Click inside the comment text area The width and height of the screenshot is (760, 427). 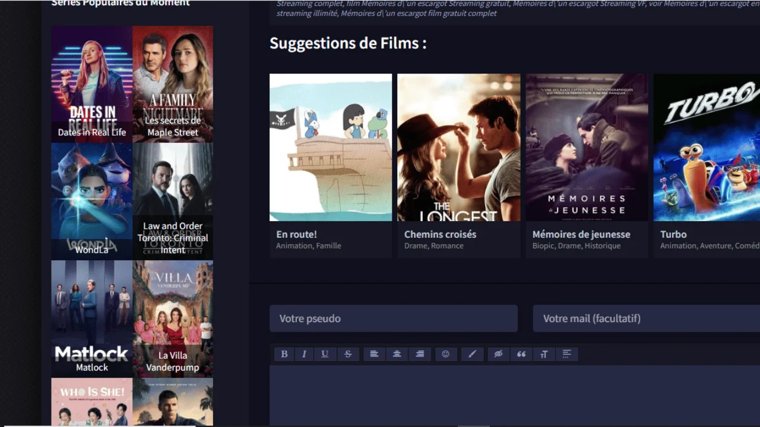(515, 396)
